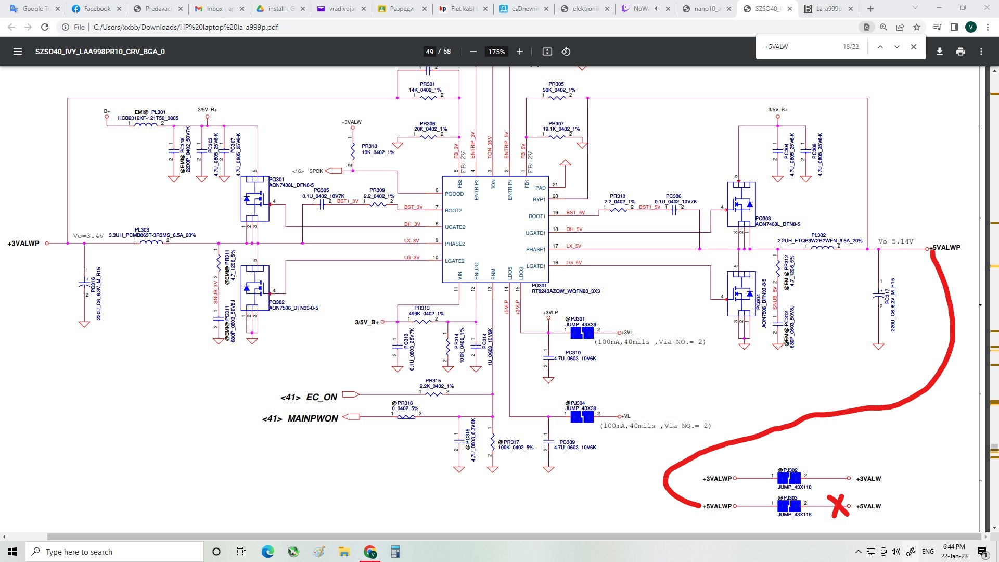Toggle the browser side panel

pyautogui.click(x=954, y=27)
